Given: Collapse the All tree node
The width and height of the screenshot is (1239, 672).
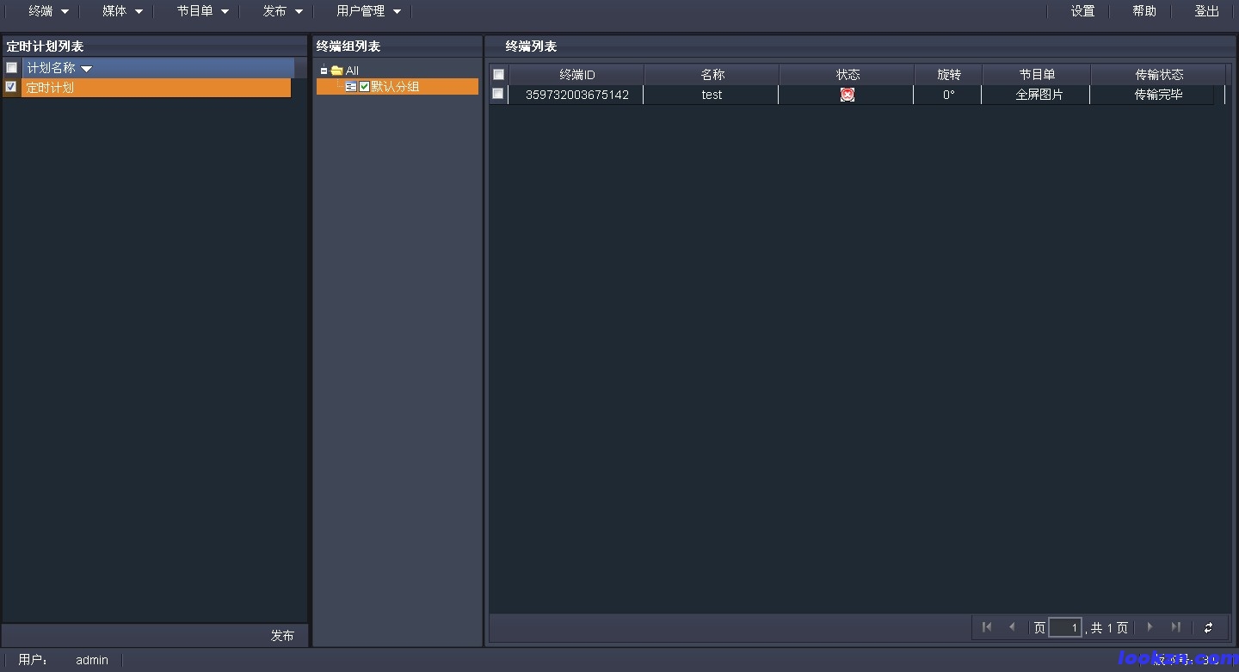Looking at the screenshot, I should (324, 71).
